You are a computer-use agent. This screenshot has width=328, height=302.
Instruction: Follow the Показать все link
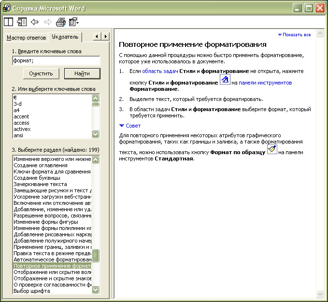pos(295,35)
